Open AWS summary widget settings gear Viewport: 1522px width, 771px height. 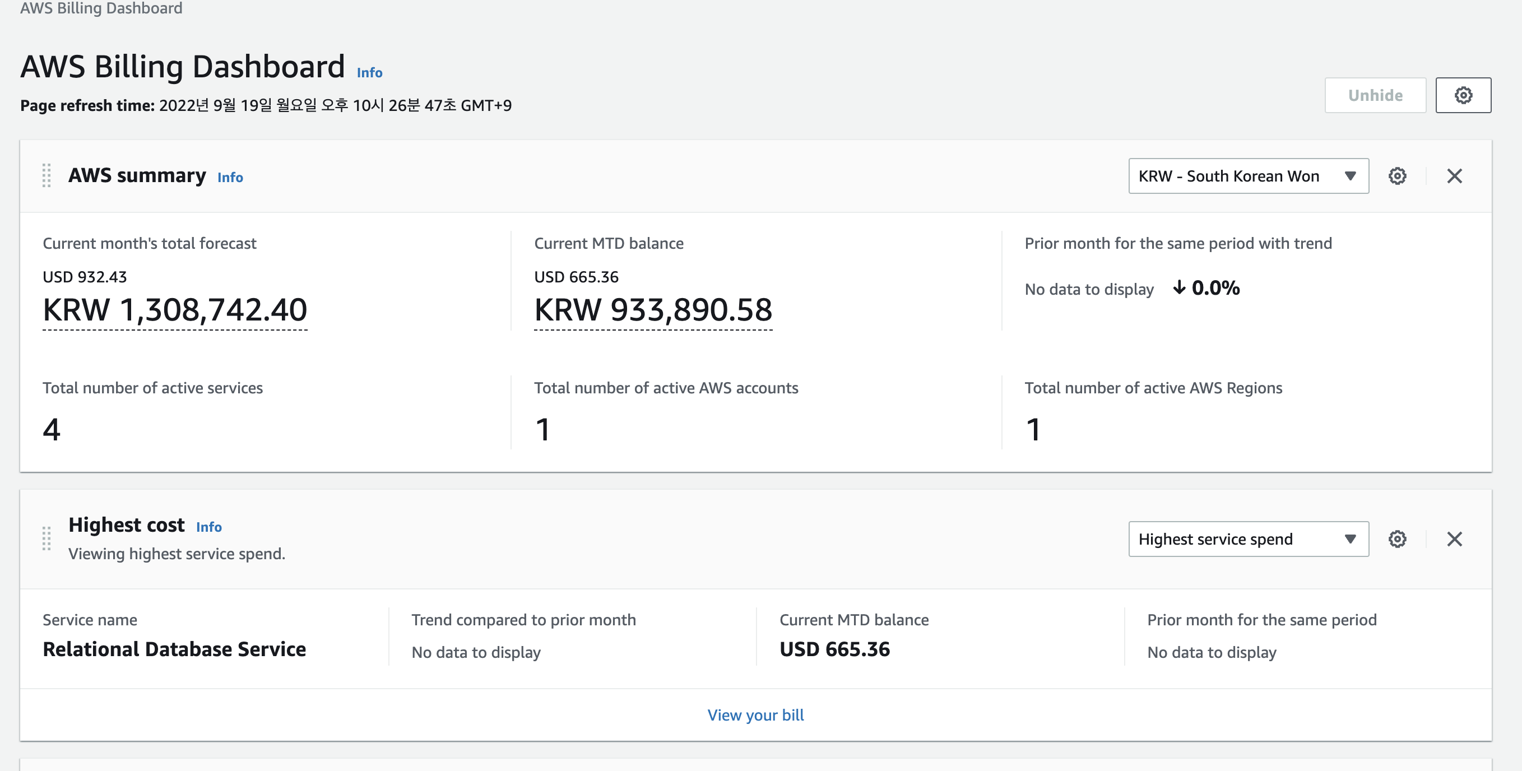coord(1396,176)
